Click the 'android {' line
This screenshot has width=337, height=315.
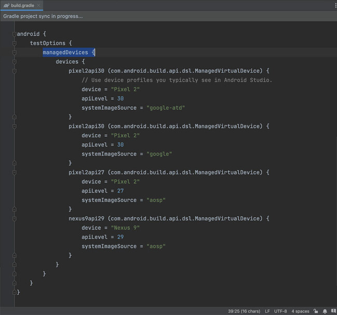pos(32,34)
